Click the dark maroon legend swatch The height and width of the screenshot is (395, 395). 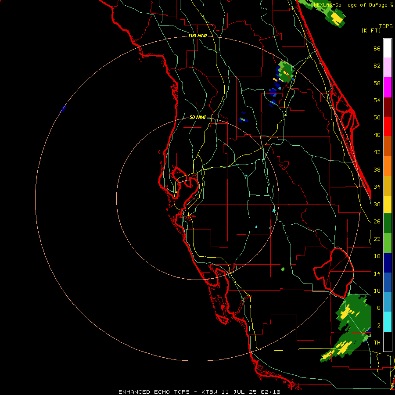pyautogui.click(x=388, y=107)
